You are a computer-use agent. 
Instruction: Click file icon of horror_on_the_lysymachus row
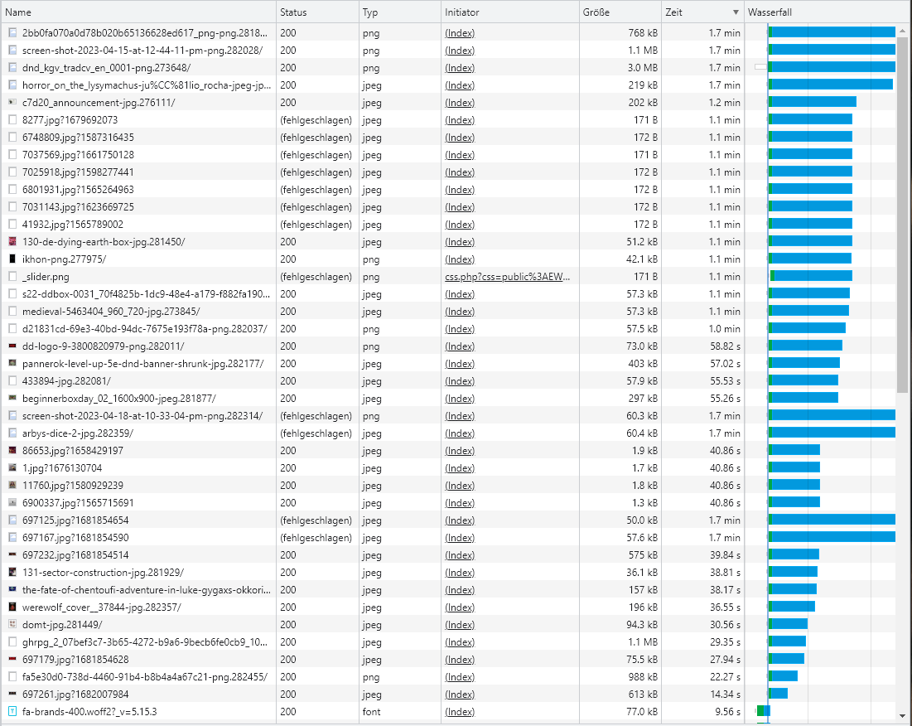pos(12,85)
